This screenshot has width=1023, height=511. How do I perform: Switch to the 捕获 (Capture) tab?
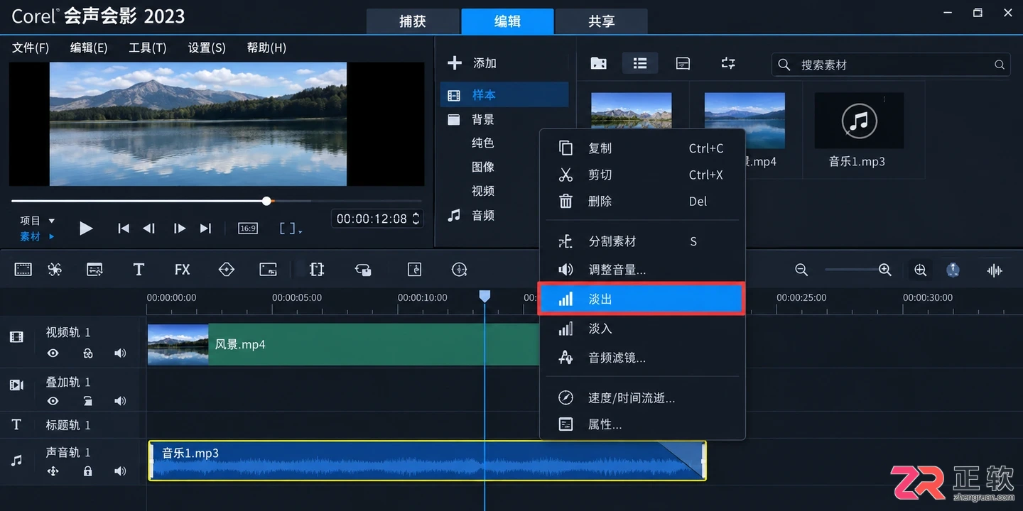pyautogui.click(x=413, y=21)
